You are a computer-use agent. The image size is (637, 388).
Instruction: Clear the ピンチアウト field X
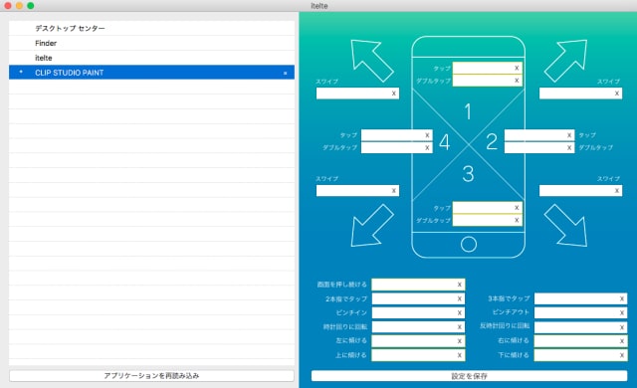621,313
